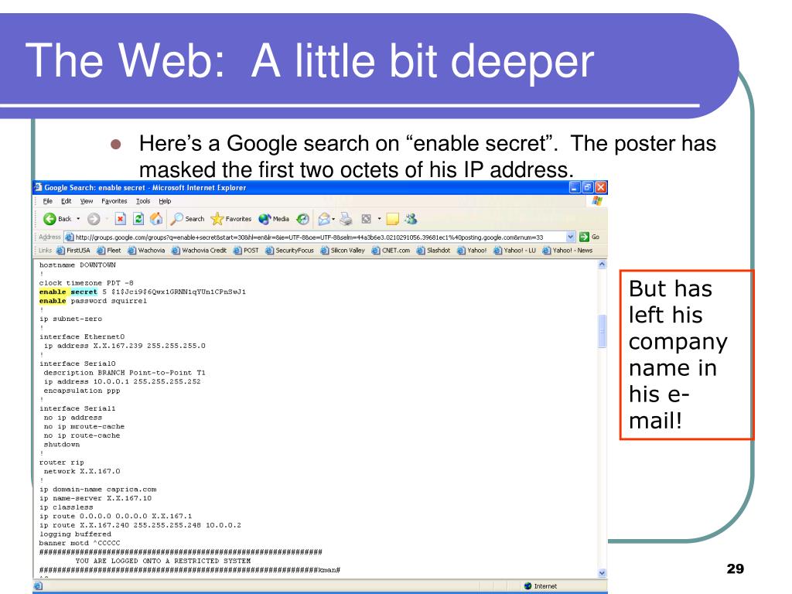Viewport: 792px width, 594px height.
Task: Minimize the Internet Explorer window
Action: tap(575, 187)
